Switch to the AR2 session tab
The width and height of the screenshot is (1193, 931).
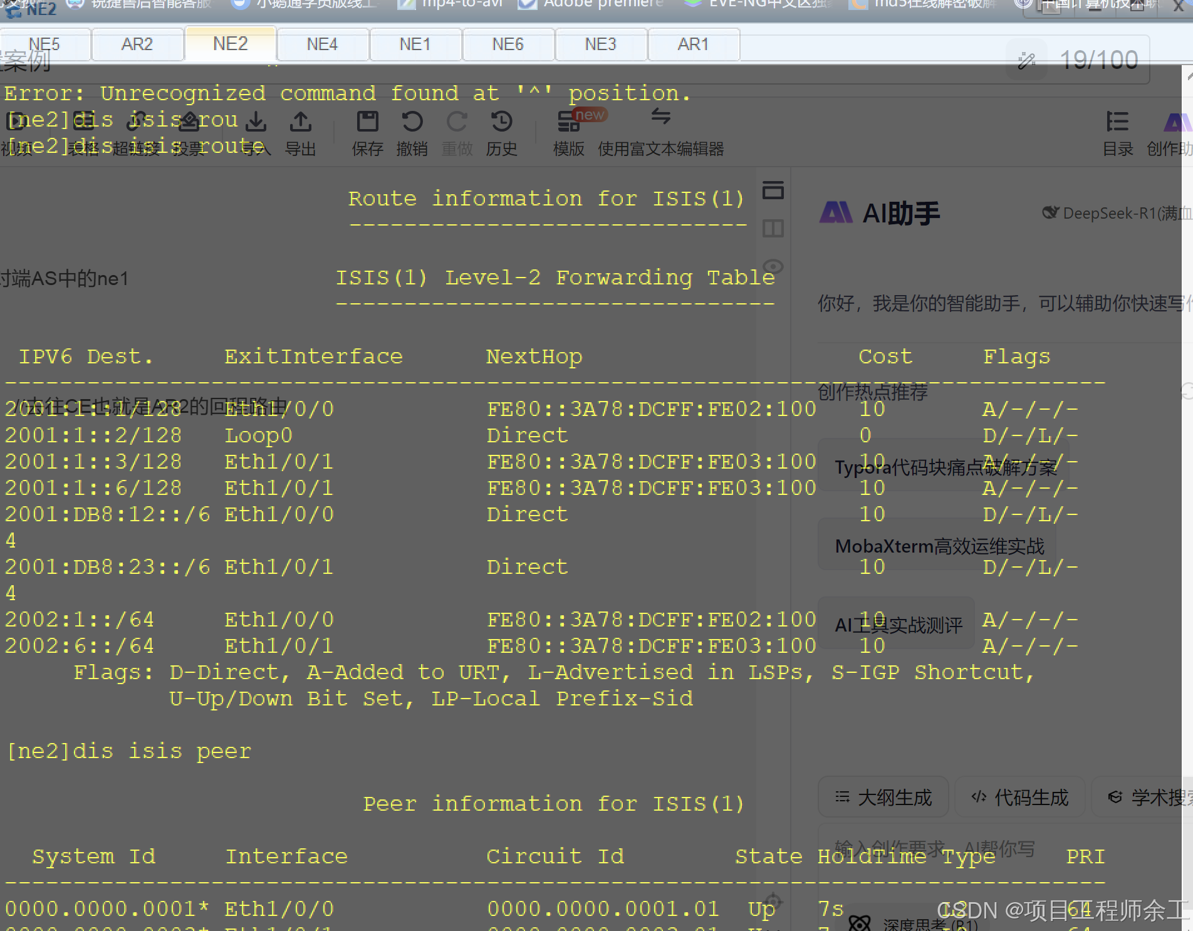pos(137,44)
